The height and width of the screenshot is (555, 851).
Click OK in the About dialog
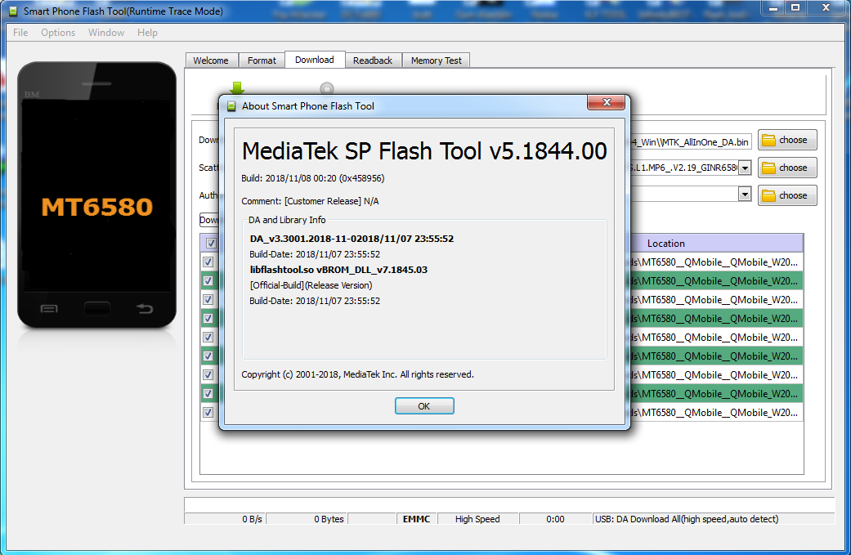coord(424,405)
